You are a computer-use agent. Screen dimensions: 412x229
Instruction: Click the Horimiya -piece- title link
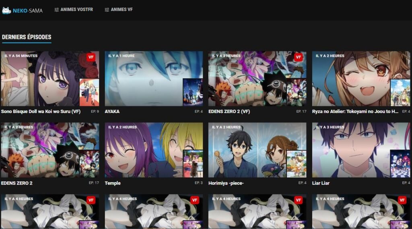pos(226,183)
